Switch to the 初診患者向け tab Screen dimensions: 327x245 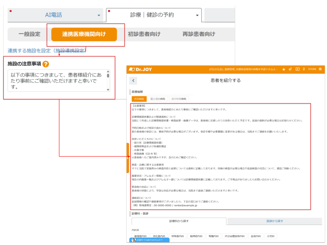[144, 34]
